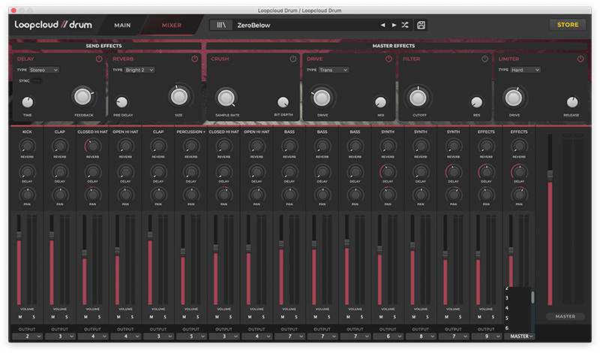Open the KICK output 2 dropdown
Viewport: 600px width, 353px height.
coord(27,336)
